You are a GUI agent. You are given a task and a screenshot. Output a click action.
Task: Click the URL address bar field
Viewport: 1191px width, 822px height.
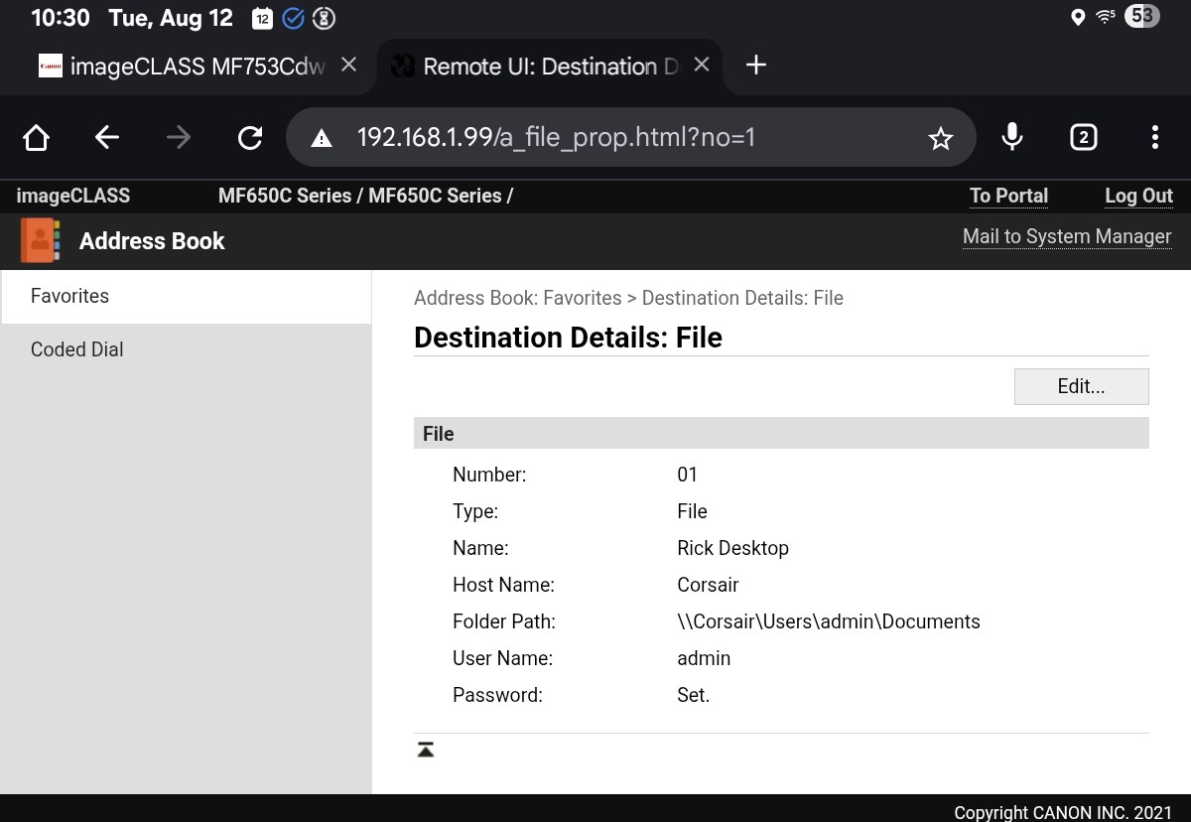pos(615,137)
